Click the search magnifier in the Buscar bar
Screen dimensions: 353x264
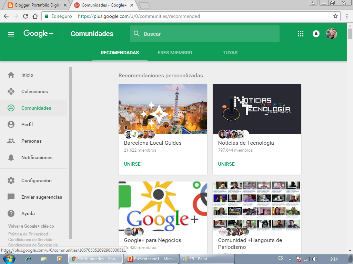137,34
